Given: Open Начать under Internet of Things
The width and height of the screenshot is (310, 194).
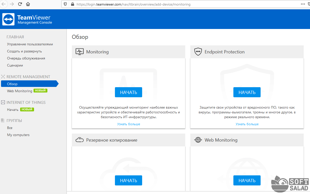Looking at the screenshot, I should 13,110.
